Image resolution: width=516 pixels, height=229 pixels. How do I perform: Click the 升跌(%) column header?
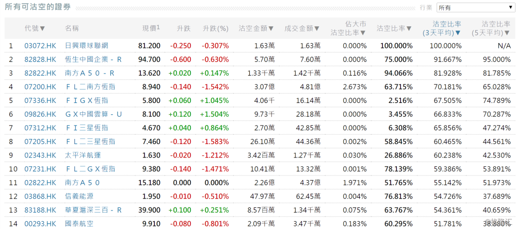pos(216,28)
